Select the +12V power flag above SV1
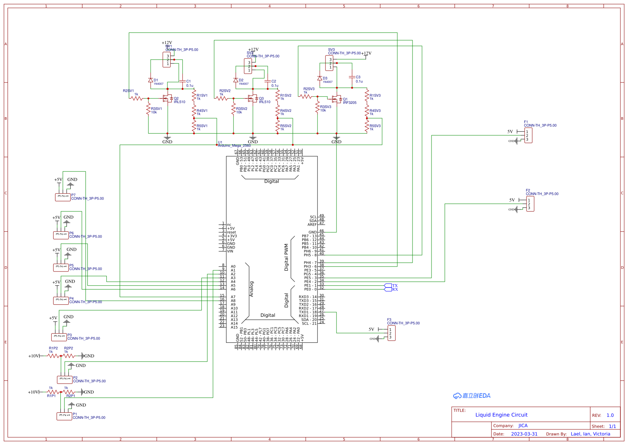 [x=167, y=43]
